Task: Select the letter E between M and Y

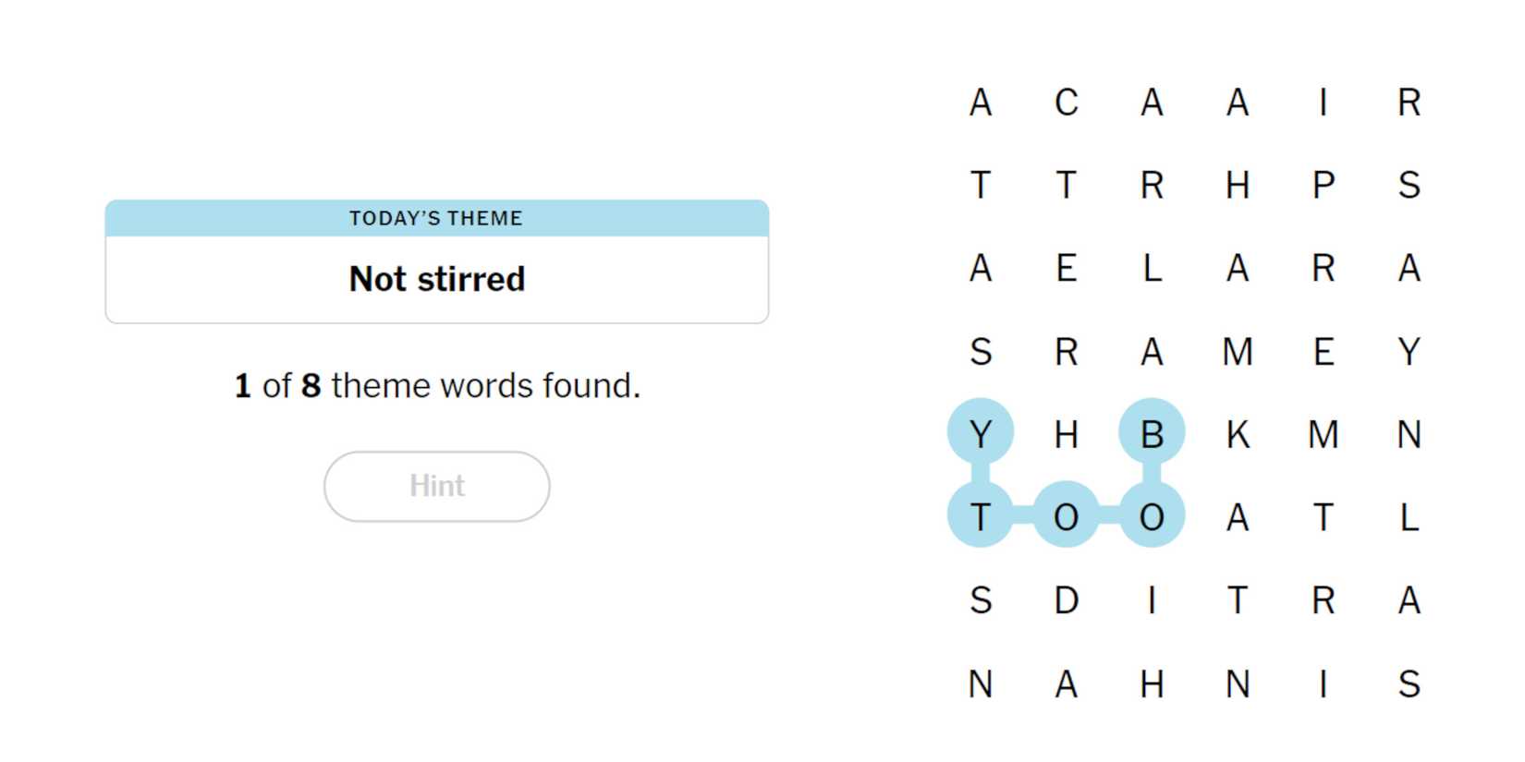Action: 1323,352
